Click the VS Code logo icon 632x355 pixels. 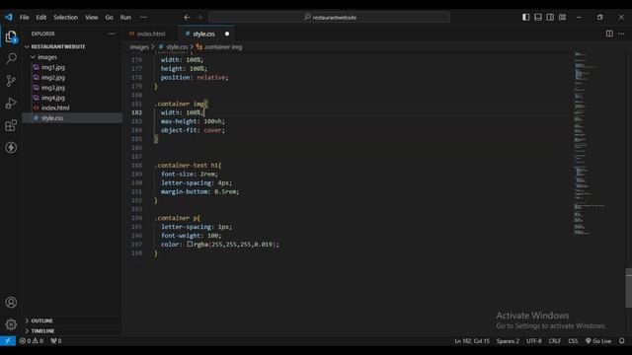(x=9, y=17)
